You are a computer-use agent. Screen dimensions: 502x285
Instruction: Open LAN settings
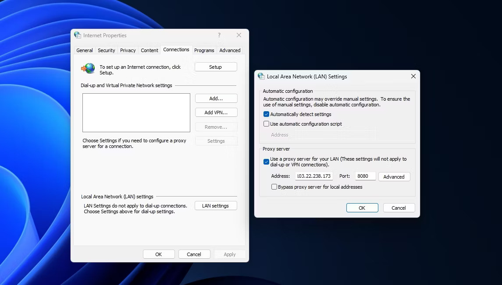[216, 205]
